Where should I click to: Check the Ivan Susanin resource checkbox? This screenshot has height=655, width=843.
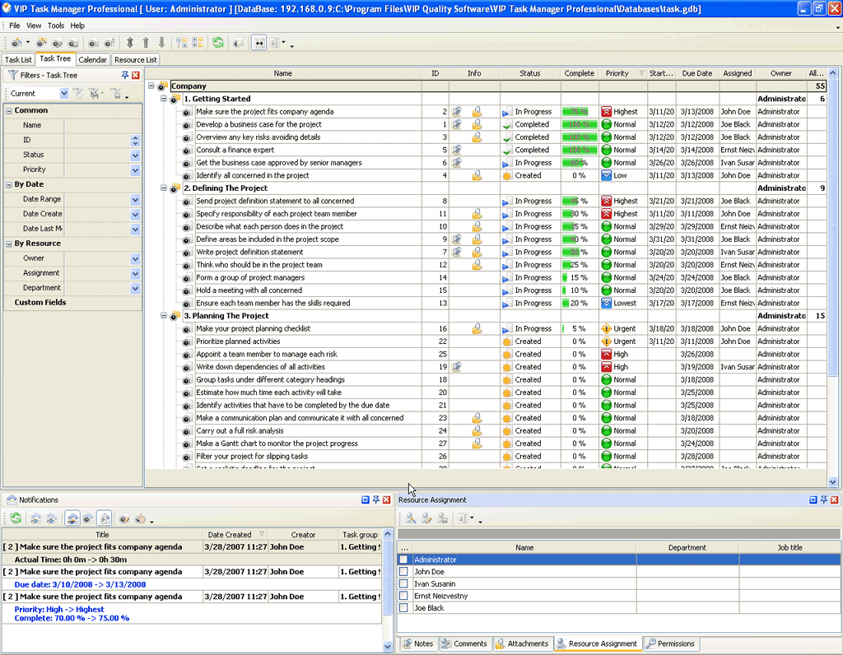pyautogui.click(x=403, y=583)
